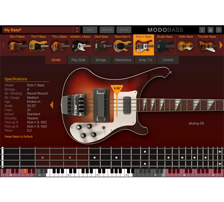This screenshot has width=224, height=202.
Task: Click the Save As button
Action: tap(107, 30)
